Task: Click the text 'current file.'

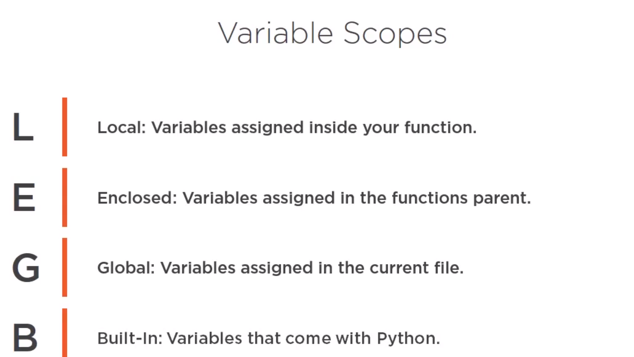Action: click(x=416, y=268)
